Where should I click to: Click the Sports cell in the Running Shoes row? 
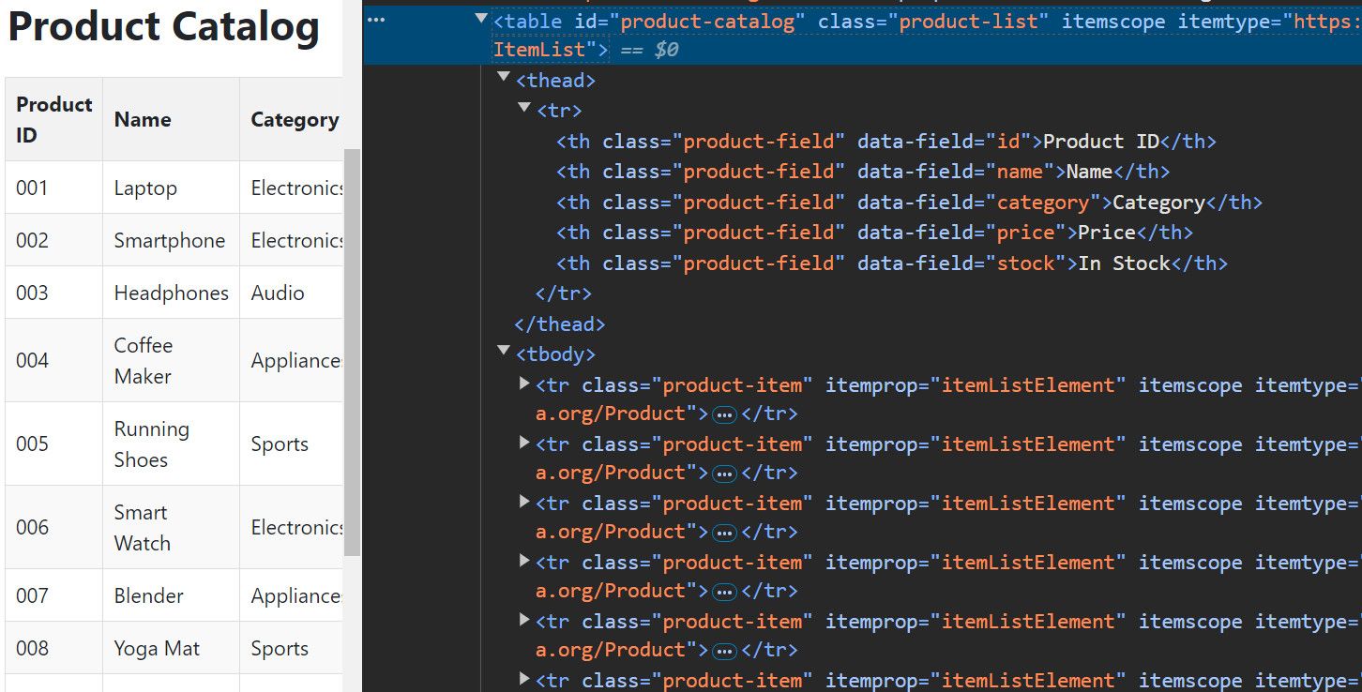pos(293,444)
